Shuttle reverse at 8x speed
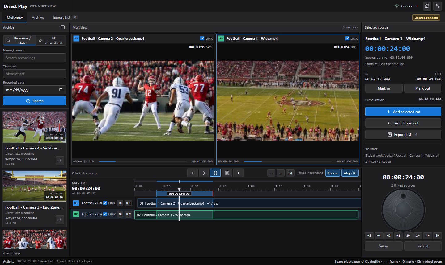Image resolution: width=445 pixels, height=265 pixels. click(369, 236)
